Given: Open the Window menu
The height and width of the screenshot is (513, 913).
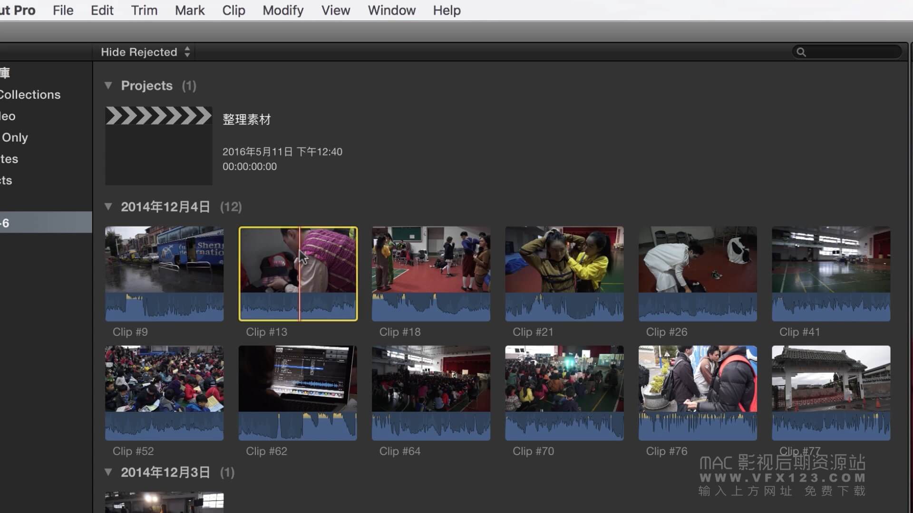Looking at the screenshot, I should (x=391, y=10).
